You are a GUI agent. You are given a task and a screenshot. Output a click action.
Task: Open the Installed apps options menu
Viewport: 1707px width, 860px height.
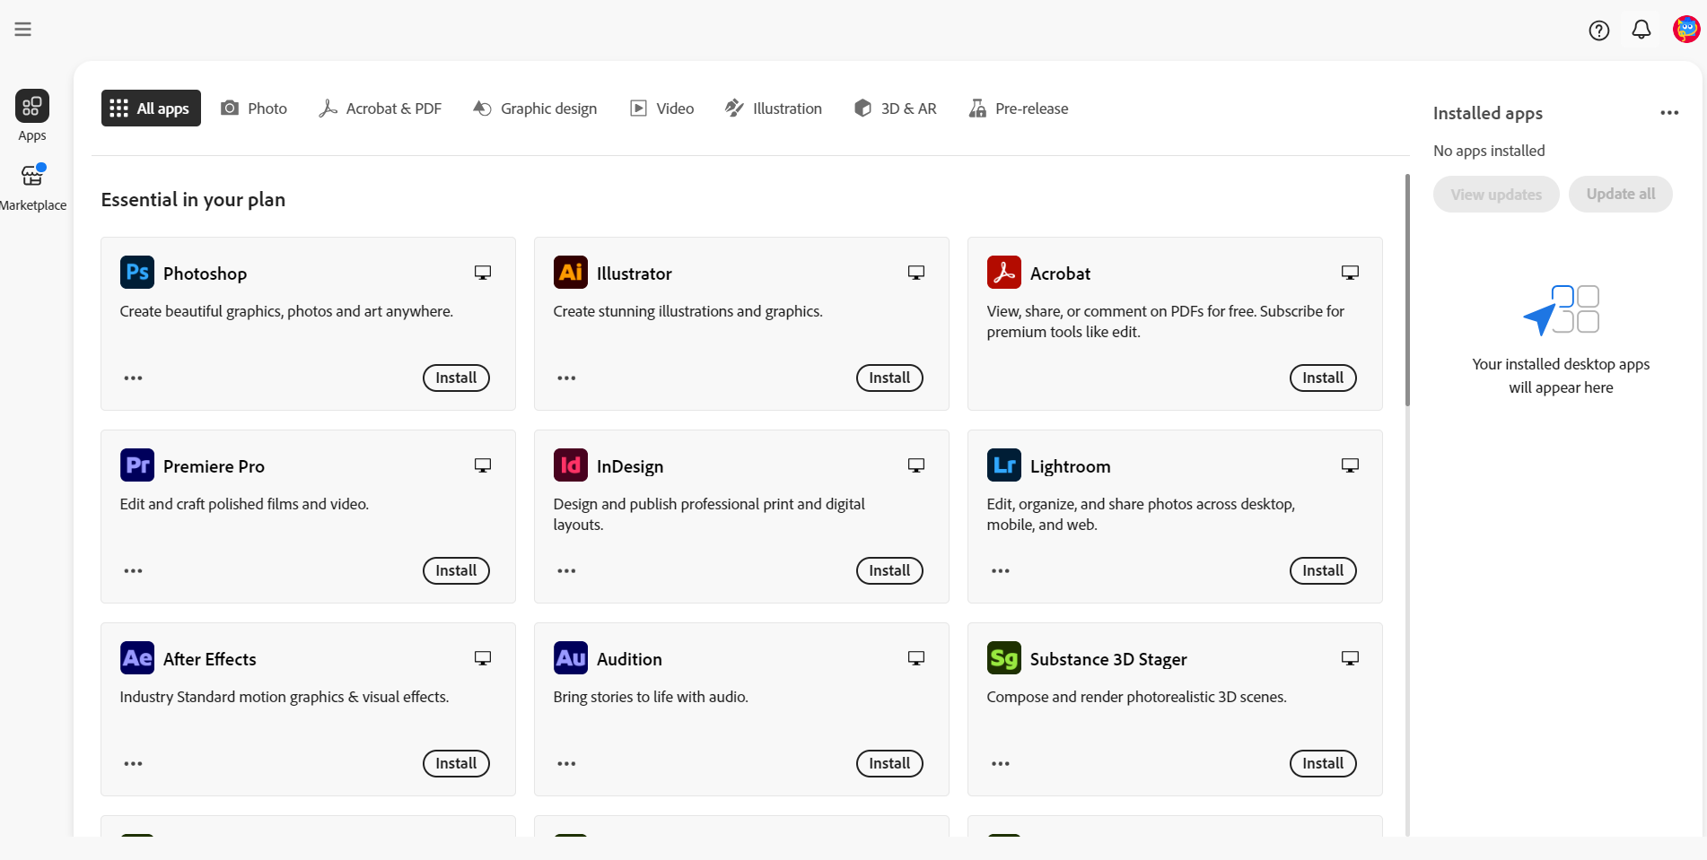(1669, 112)
